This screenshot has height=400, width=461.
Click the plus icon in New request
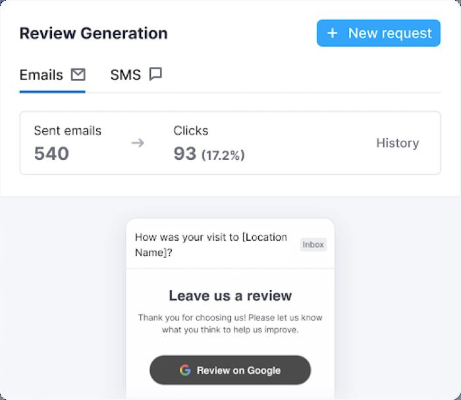tap(333, 33)
